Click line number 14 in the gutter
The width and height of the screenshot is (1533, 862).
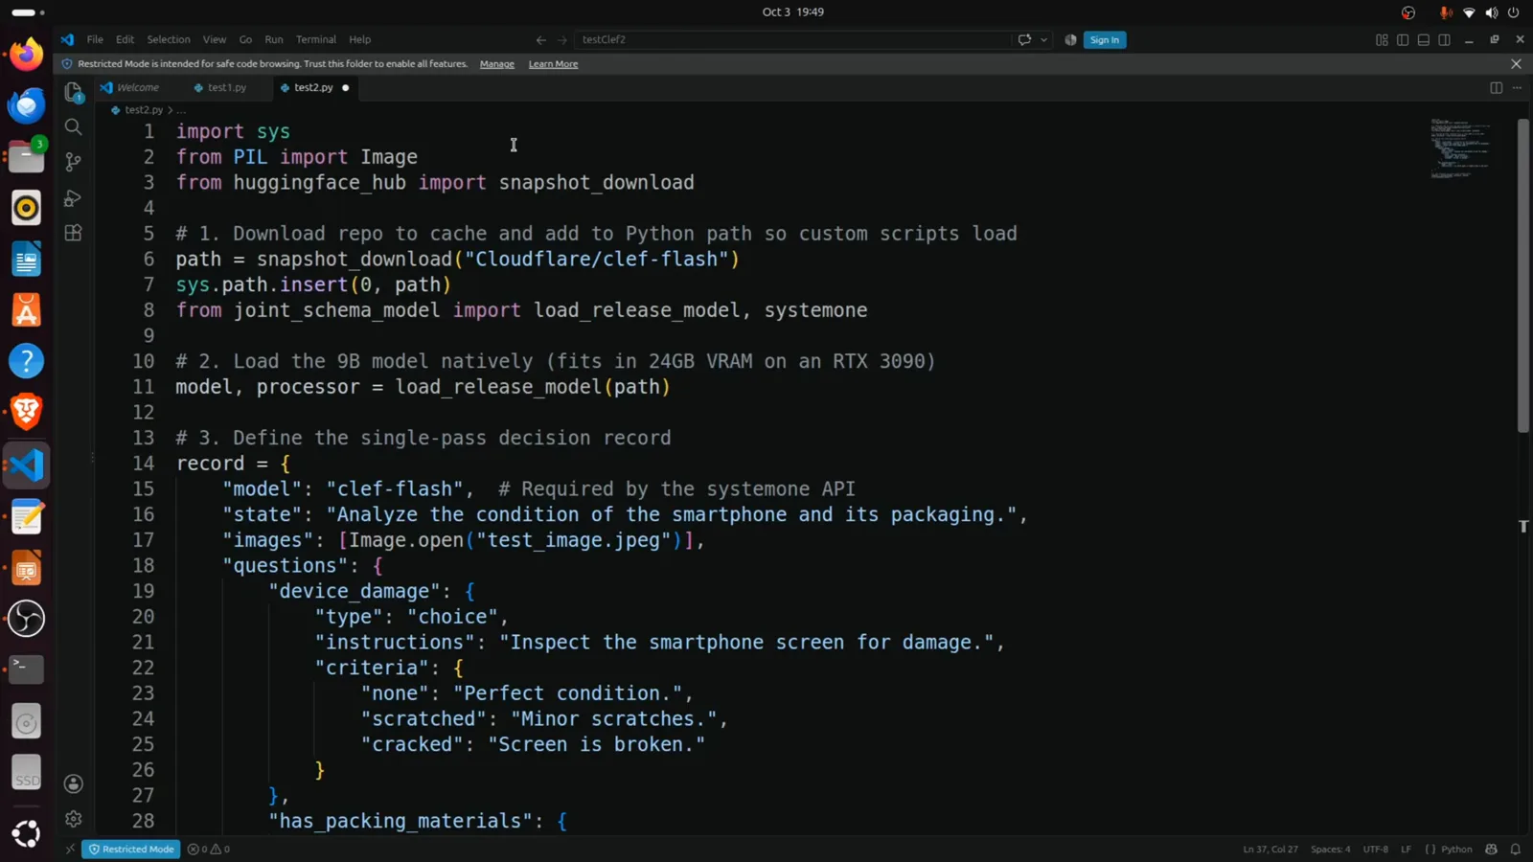click(x=143, y=464)
